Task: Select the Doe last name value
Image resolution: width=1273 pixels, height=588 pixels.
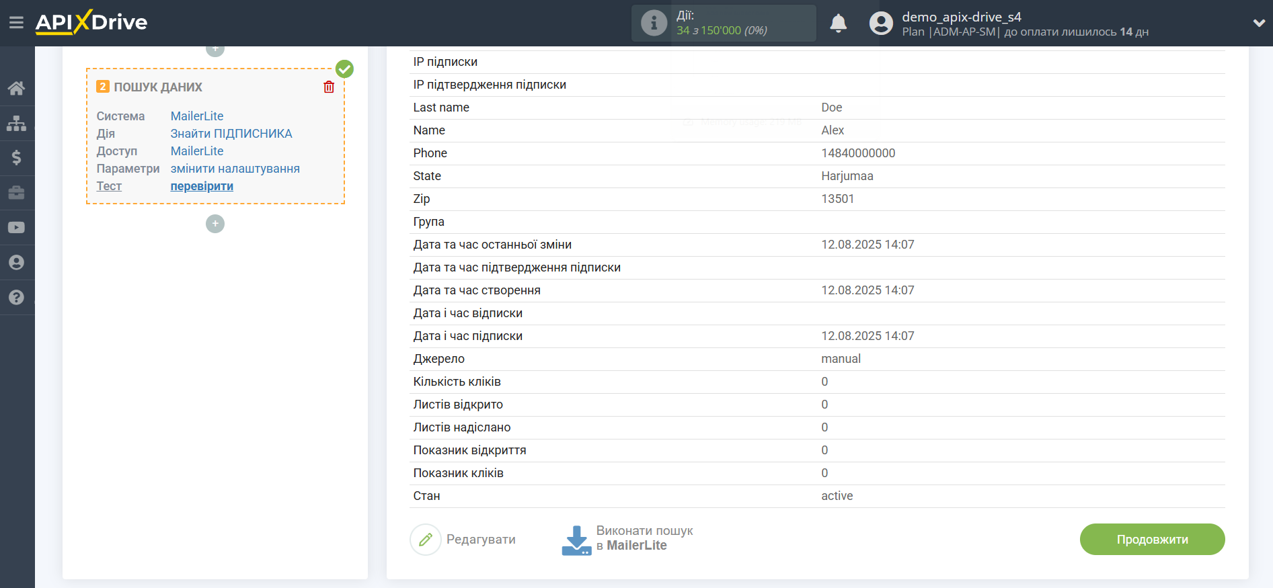Action: (832, 108)
